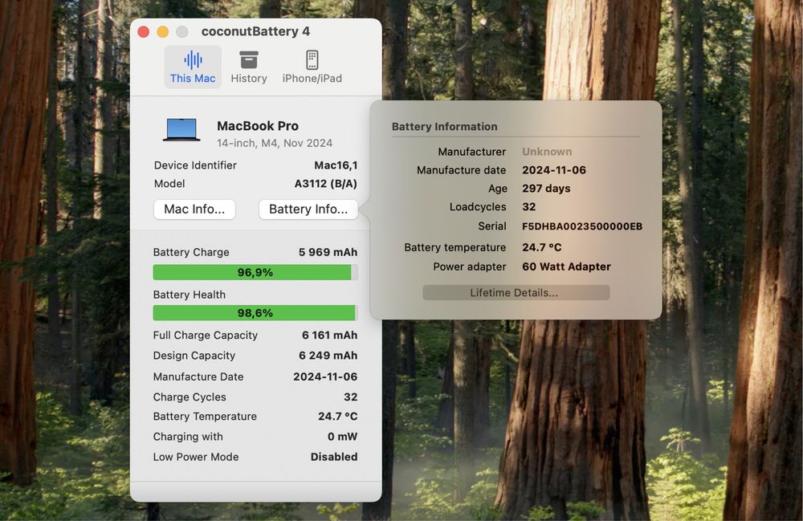Select 24.7 °C value in popover
The image size is (803, 521).
(x=542, y=248)
